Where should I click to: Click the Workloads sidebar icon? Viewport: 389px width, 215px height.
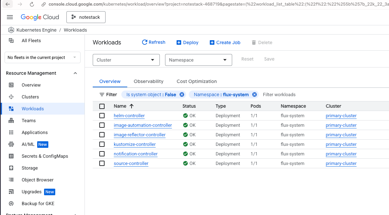[x=11, y=109]
